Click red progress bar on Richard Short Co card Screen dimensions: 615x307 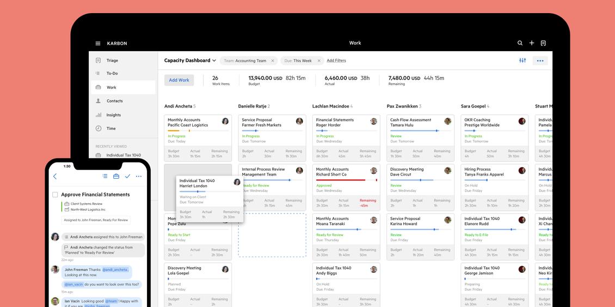347,180
